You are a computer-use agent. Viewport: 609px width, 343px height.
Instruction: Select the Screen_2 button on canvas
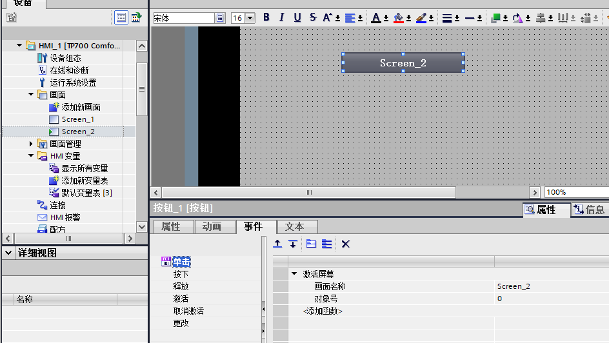(403, 63)
